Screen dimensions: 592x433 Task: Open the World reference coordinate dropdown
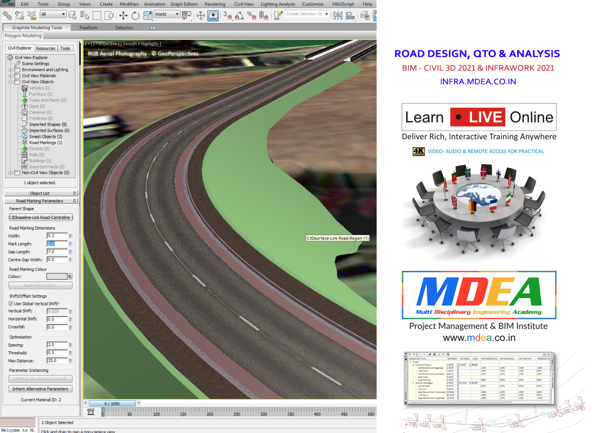tap(167, 14)
